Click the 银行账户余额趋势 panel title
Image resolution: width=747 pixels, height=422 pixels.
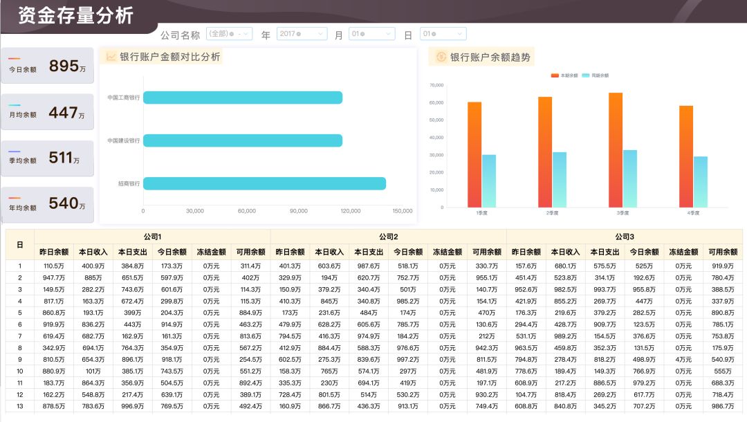490,57
